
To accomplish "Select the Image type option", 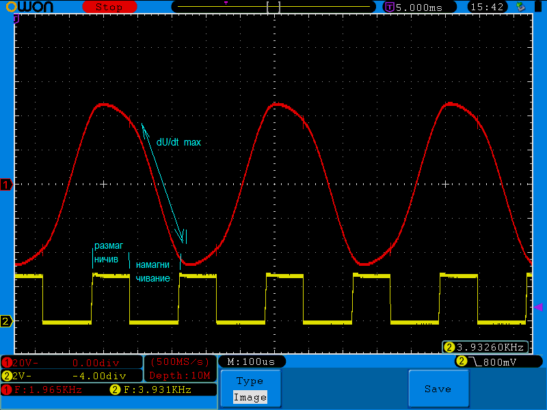I will [250, 397].
